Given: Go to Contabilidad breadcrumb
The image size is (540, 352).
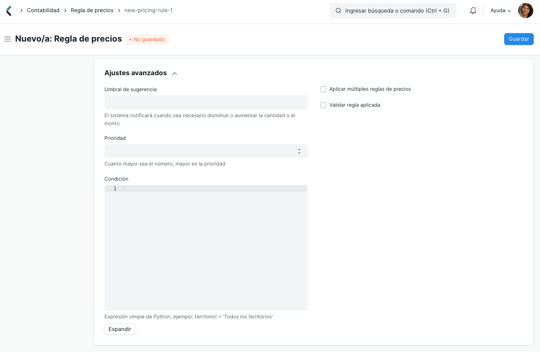Looking at the screenshot, I should pos(43,11).
